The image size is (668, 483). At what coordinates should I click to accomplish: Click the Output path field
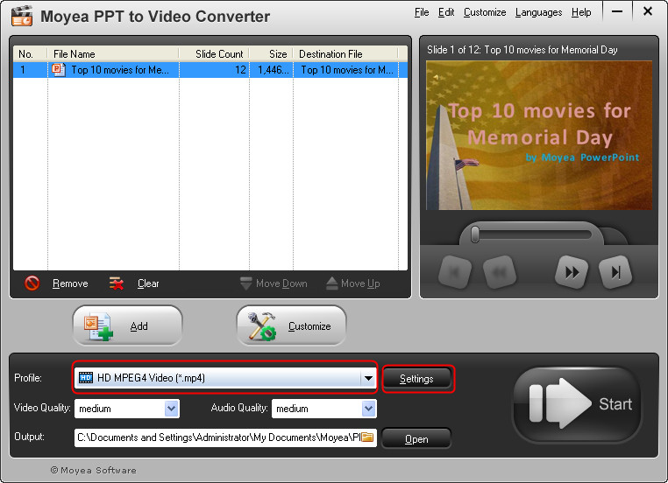(225, 437)
